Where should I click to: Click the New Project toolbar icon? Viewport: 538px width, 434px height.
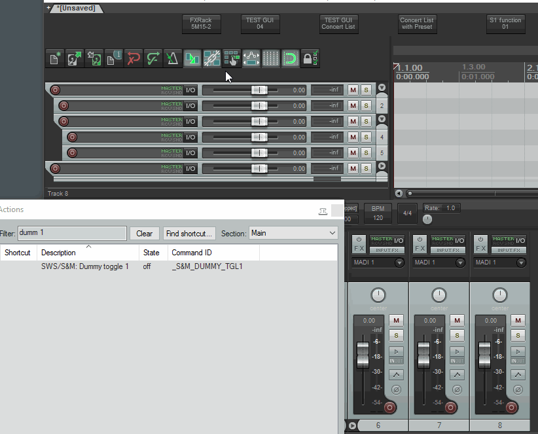(55, 58)
